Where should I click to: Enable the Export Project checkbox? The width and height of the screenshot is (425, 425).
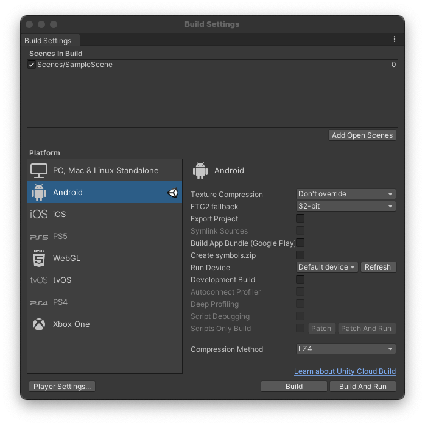tap(300, 218)
